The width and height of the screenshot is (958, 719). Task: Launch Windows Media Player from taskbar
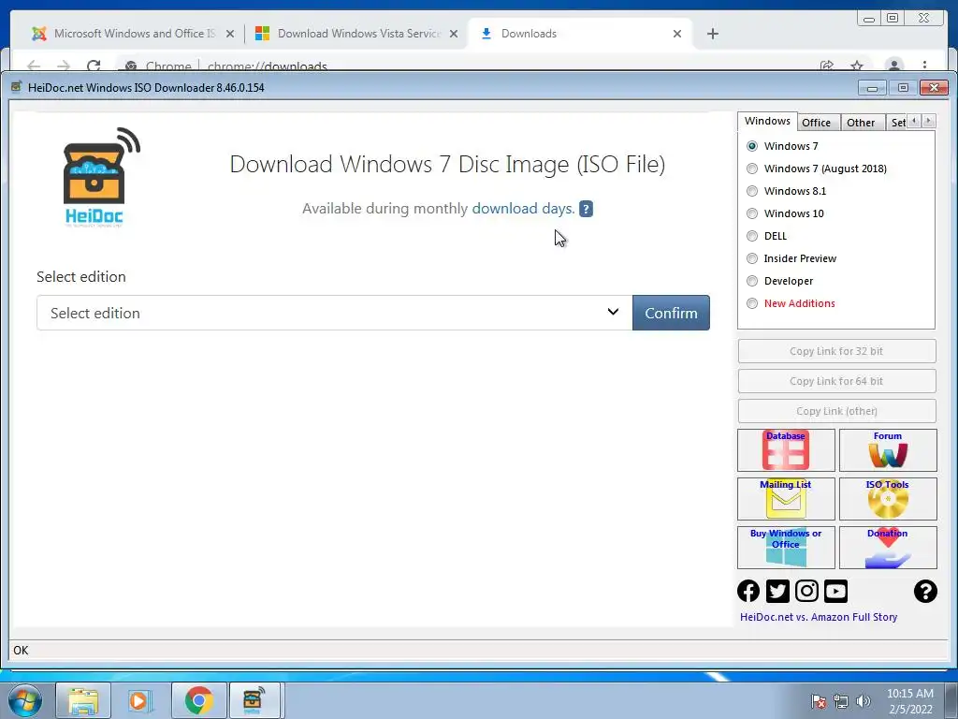pos(140,701)
